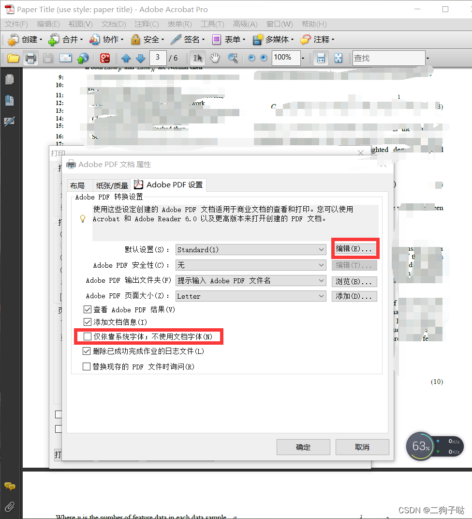This screenshot has height=519, width=472.
Task: Uncheck 查看 Adobe PDF 结果(V)
Action: [x=88, y=309]
